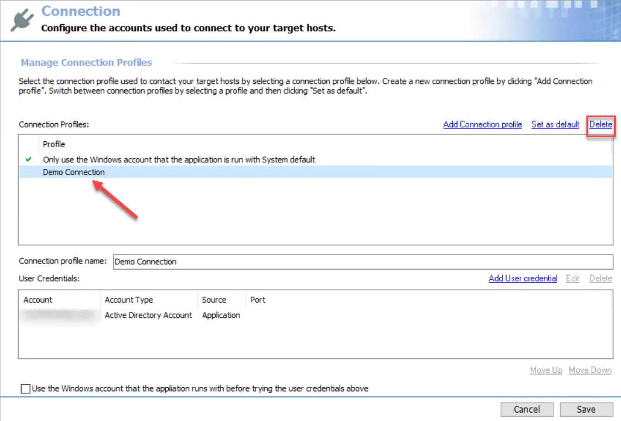Screen dimensions: 621x421
Task: Click the Save button
Action: click(586, 409)
